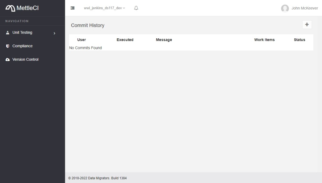Click John McKeever's profile avatar
The height and width of the screenshot is (183, 322).
point(285,8)
